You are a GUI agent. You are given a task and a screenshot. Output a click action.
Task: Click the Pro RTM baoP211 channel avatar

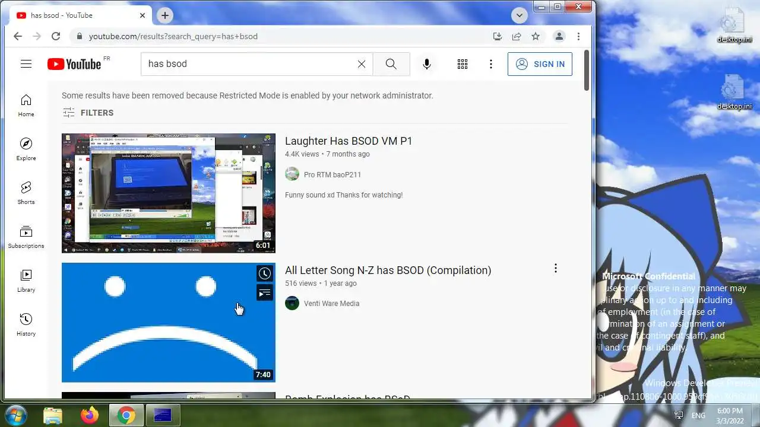click(292, 174)
